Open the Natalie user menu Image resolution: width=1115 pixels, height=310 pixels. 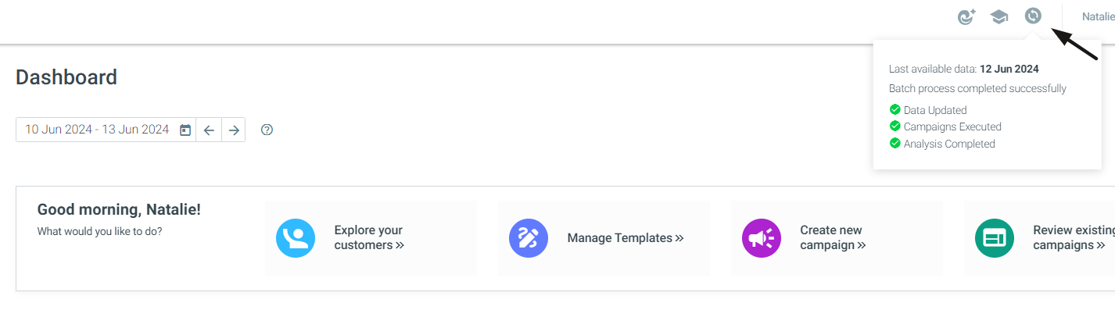click(x=1098, y=16)
